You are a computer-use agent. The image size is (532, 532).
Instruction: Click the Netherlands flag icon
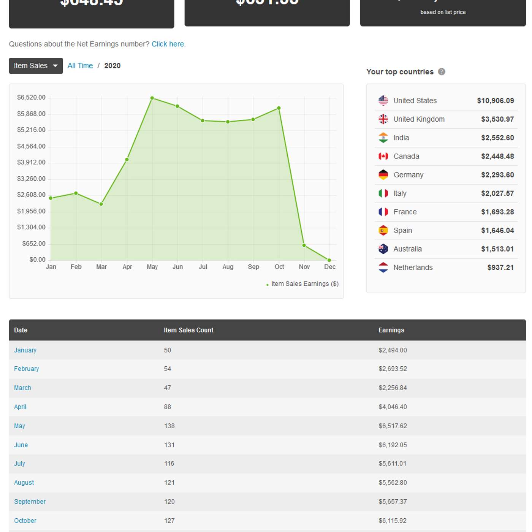(x=383, y=268)
